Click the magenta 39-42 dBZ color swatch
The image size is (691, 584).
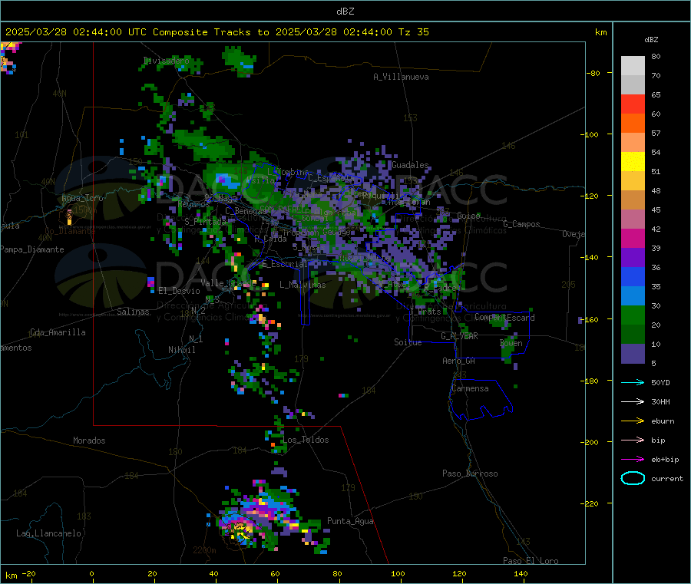(633, 238)
